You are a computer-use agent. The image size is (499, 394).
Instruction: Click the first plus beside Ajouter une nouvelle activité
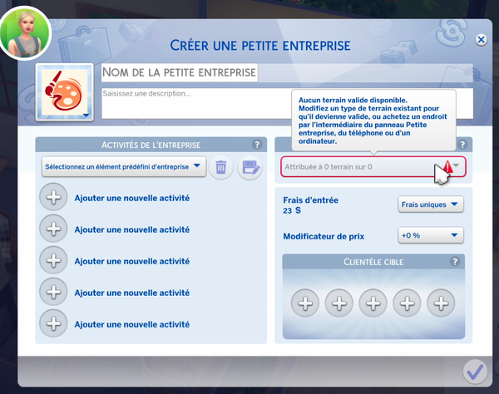coord(54,198)
